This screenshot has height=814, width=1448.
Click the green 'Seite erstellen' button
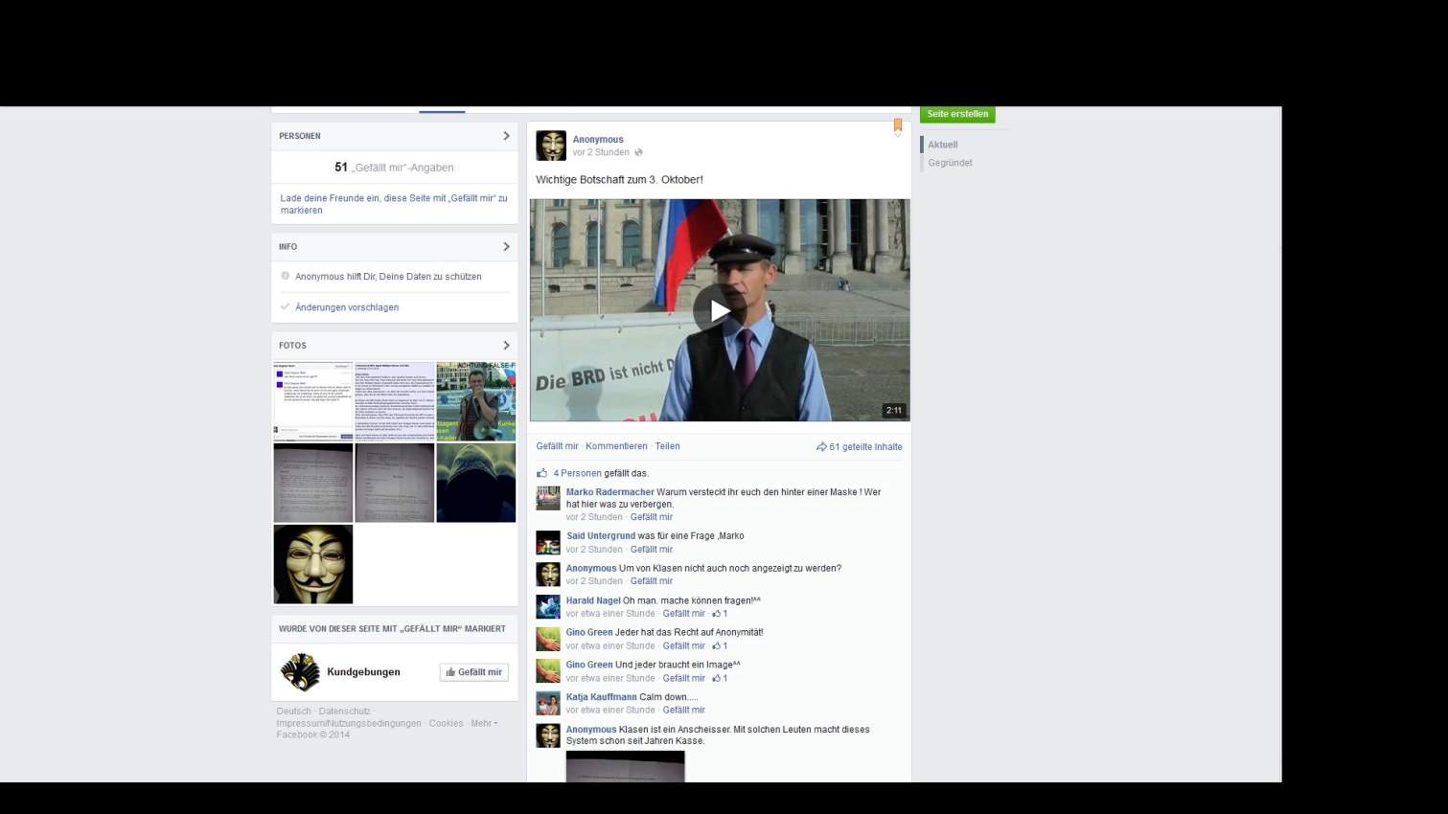tap(957, 114)
